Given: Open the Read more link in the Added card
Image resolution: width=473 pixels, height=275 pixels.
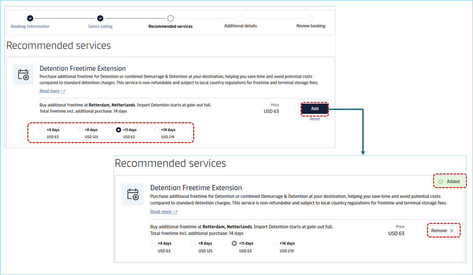Looking at the screenshot, I should click(161, 212).
